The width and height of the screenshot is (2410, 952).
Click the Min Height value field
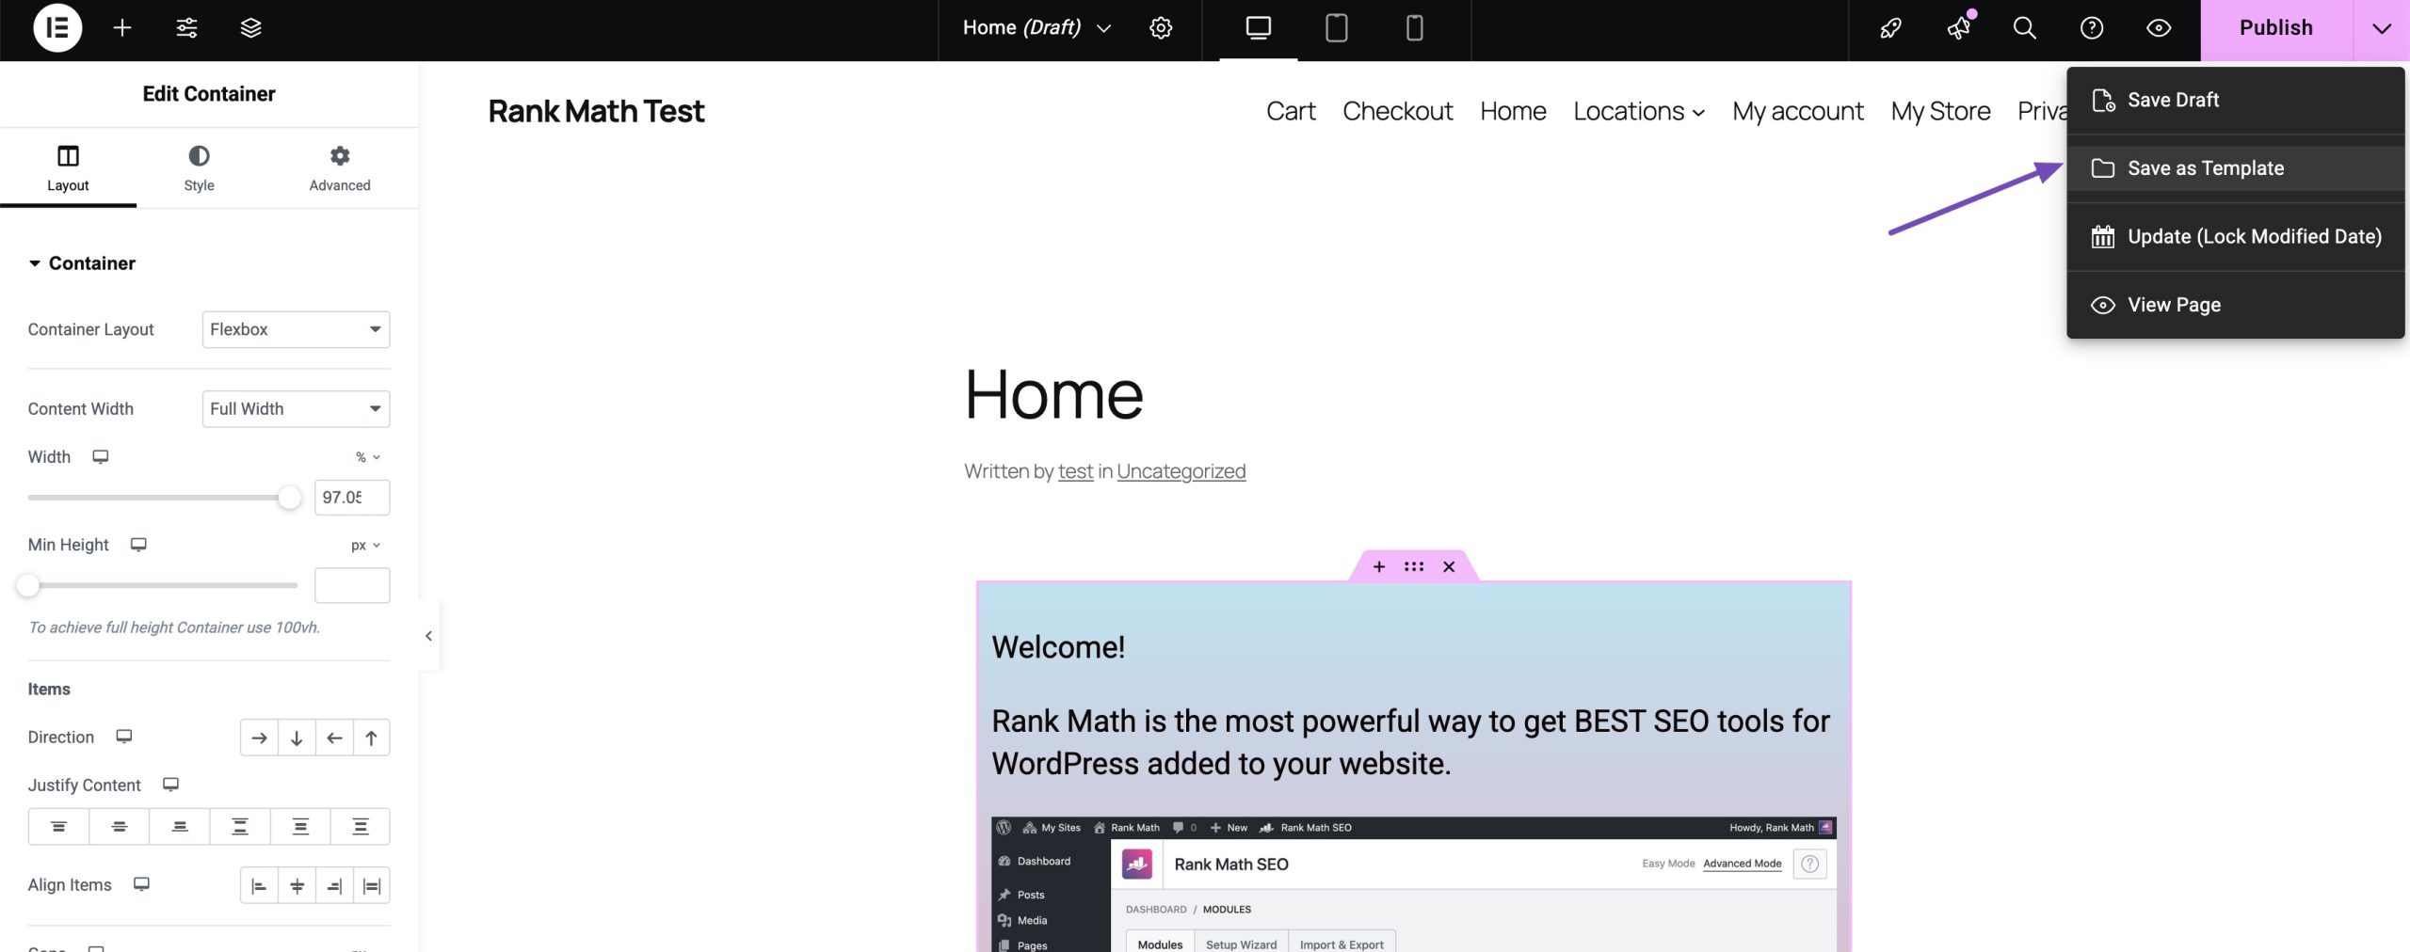tap(352, 585)
